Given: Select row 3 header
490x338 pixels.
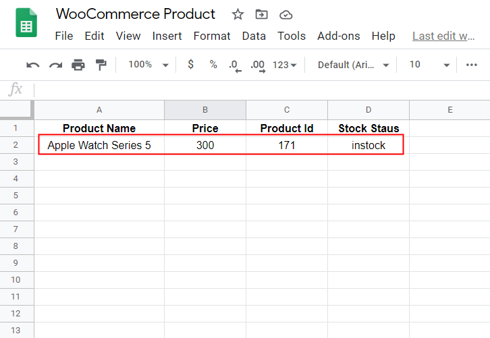Looking at the screenshot, I should (16, 162).
